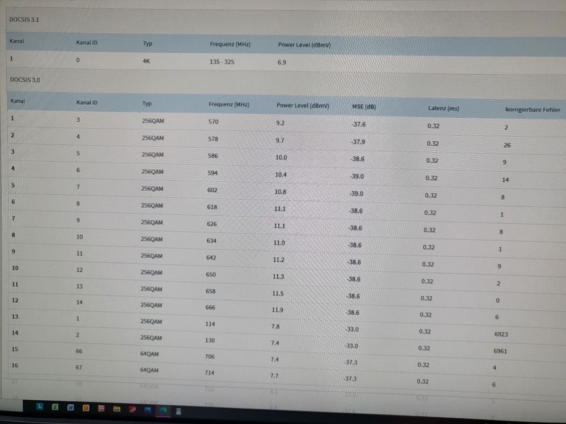Select power level cell '11.5'

click(278, 293)
